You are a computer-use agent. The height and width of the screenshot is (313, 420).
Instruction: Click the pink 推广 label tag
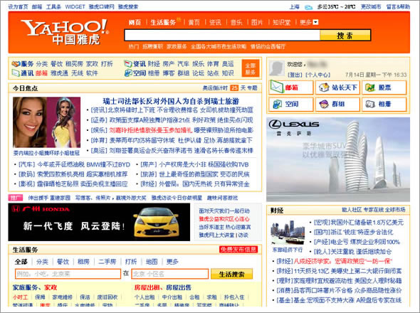tap(16, 198)
